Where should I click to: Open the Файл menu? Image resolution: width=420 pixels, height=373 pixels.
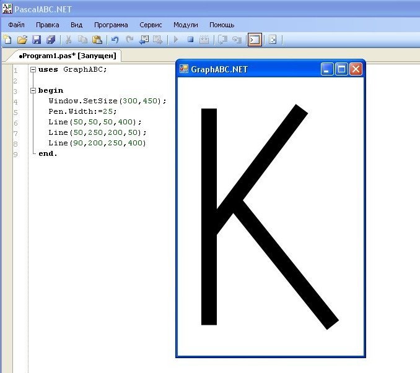[x=17, y=25]
